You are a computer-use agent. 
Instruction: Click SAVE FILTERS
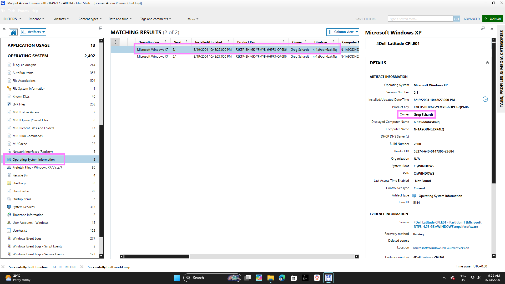(x=365, y=19)
